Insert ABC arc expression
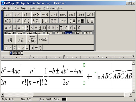The width and height of the screenshot is (136, 102). 32,39
